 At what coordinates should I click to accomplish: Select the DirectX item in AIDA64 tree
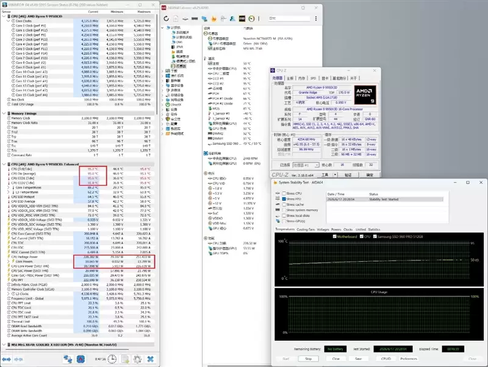(x=176, y=105)
